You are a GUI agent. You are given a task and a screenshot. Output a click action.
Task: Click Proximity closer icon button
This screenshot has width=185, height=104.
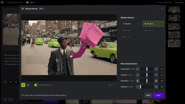156,81
